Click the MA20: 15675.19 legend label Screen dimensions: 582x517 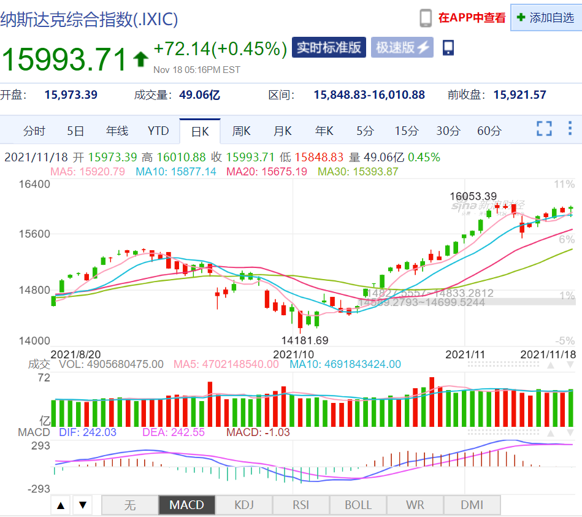[267, 172]
